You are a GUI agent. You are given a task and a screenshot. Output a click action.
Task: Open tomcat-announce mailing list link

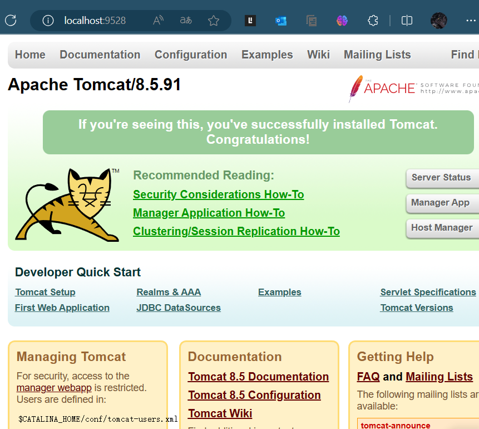pos(396,425)
